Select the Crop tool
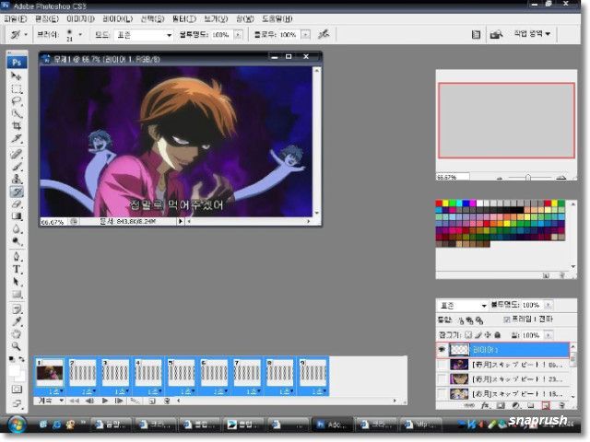590x442 pixels. point(17,125)
